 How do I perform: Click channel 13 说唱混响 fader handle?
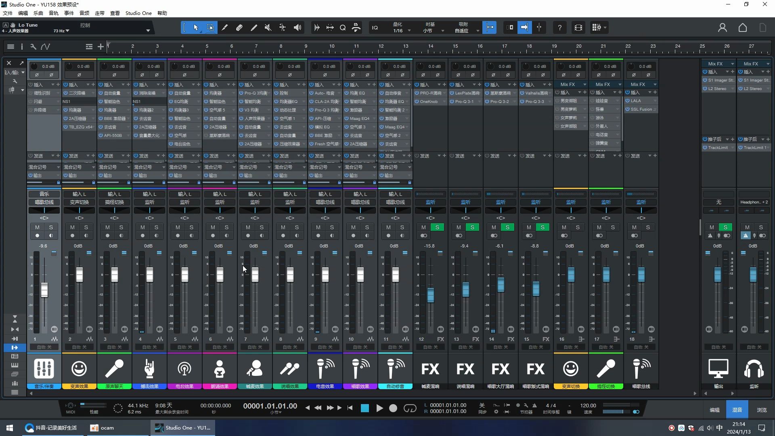click(x=465, y=289)
